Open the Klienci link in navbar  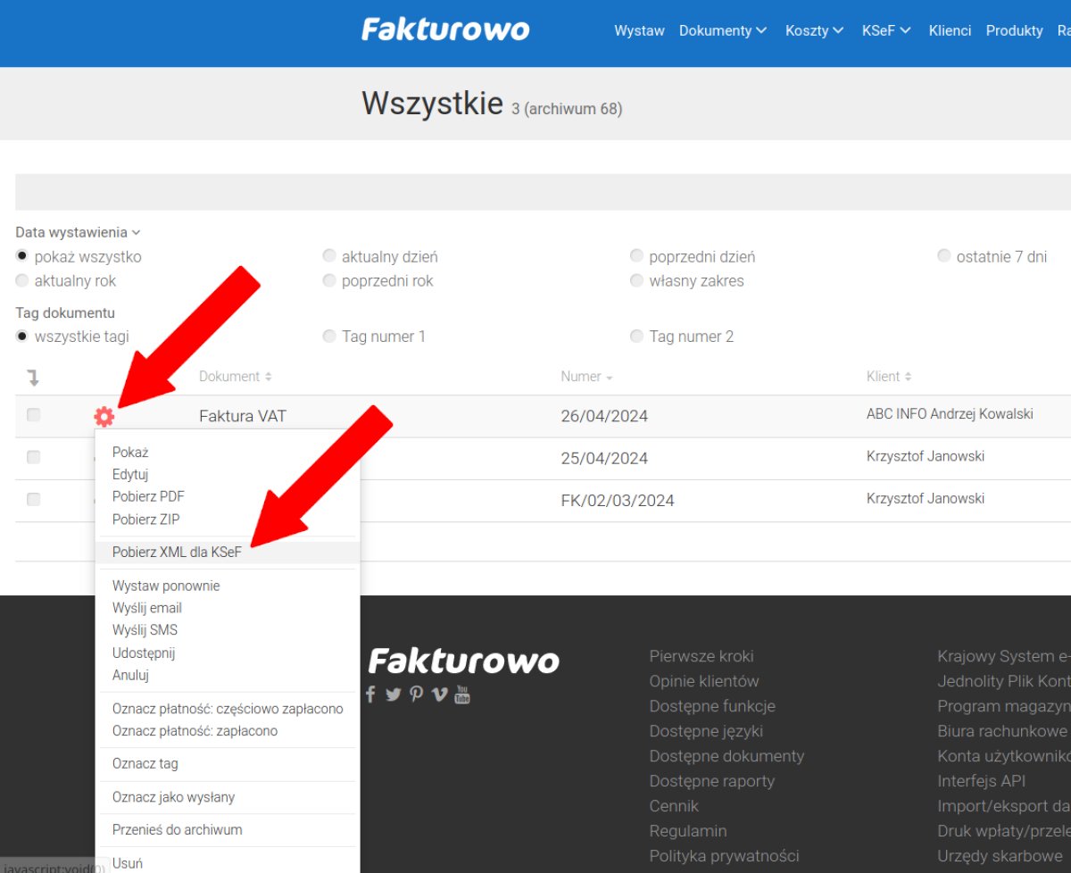950,30
